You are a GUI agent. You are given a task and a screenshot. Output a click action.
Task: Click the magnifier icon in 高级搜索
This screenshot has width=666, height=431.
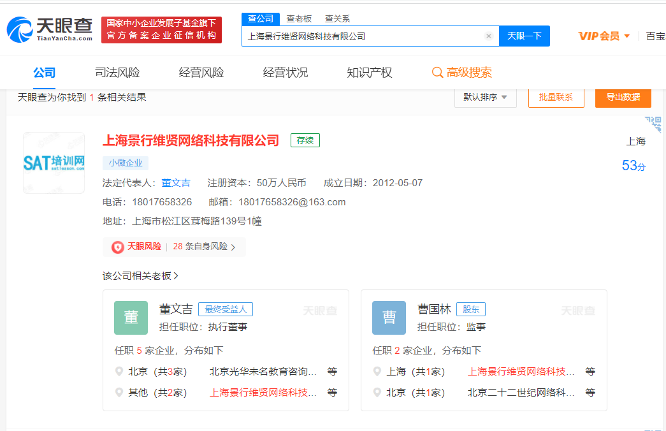(x=437, y=73)
